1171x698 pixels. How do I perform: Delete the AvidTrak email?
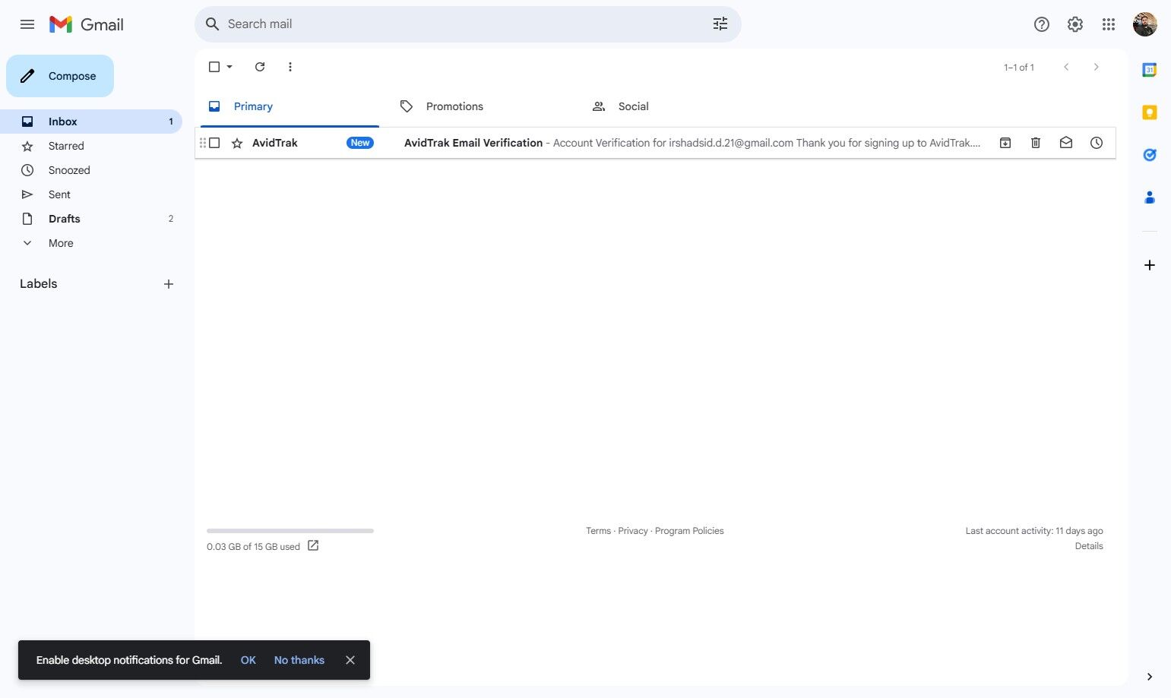point(1036,143)
